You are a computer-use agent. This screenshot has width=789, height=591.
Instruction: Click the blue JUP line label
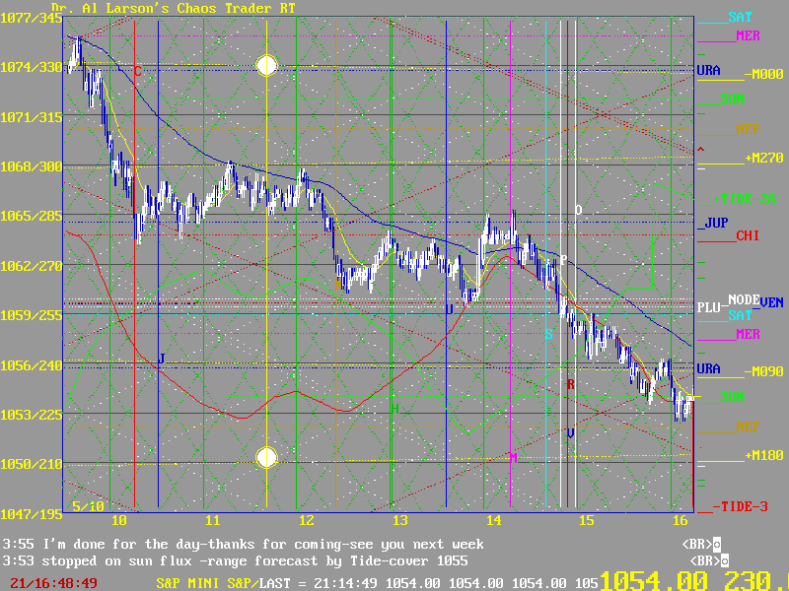pos(713,224)
